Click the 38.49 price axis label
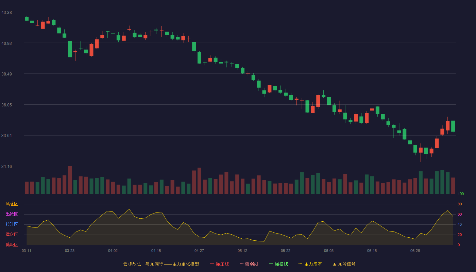This screenshot has width=476, height=272. [6, 74]
